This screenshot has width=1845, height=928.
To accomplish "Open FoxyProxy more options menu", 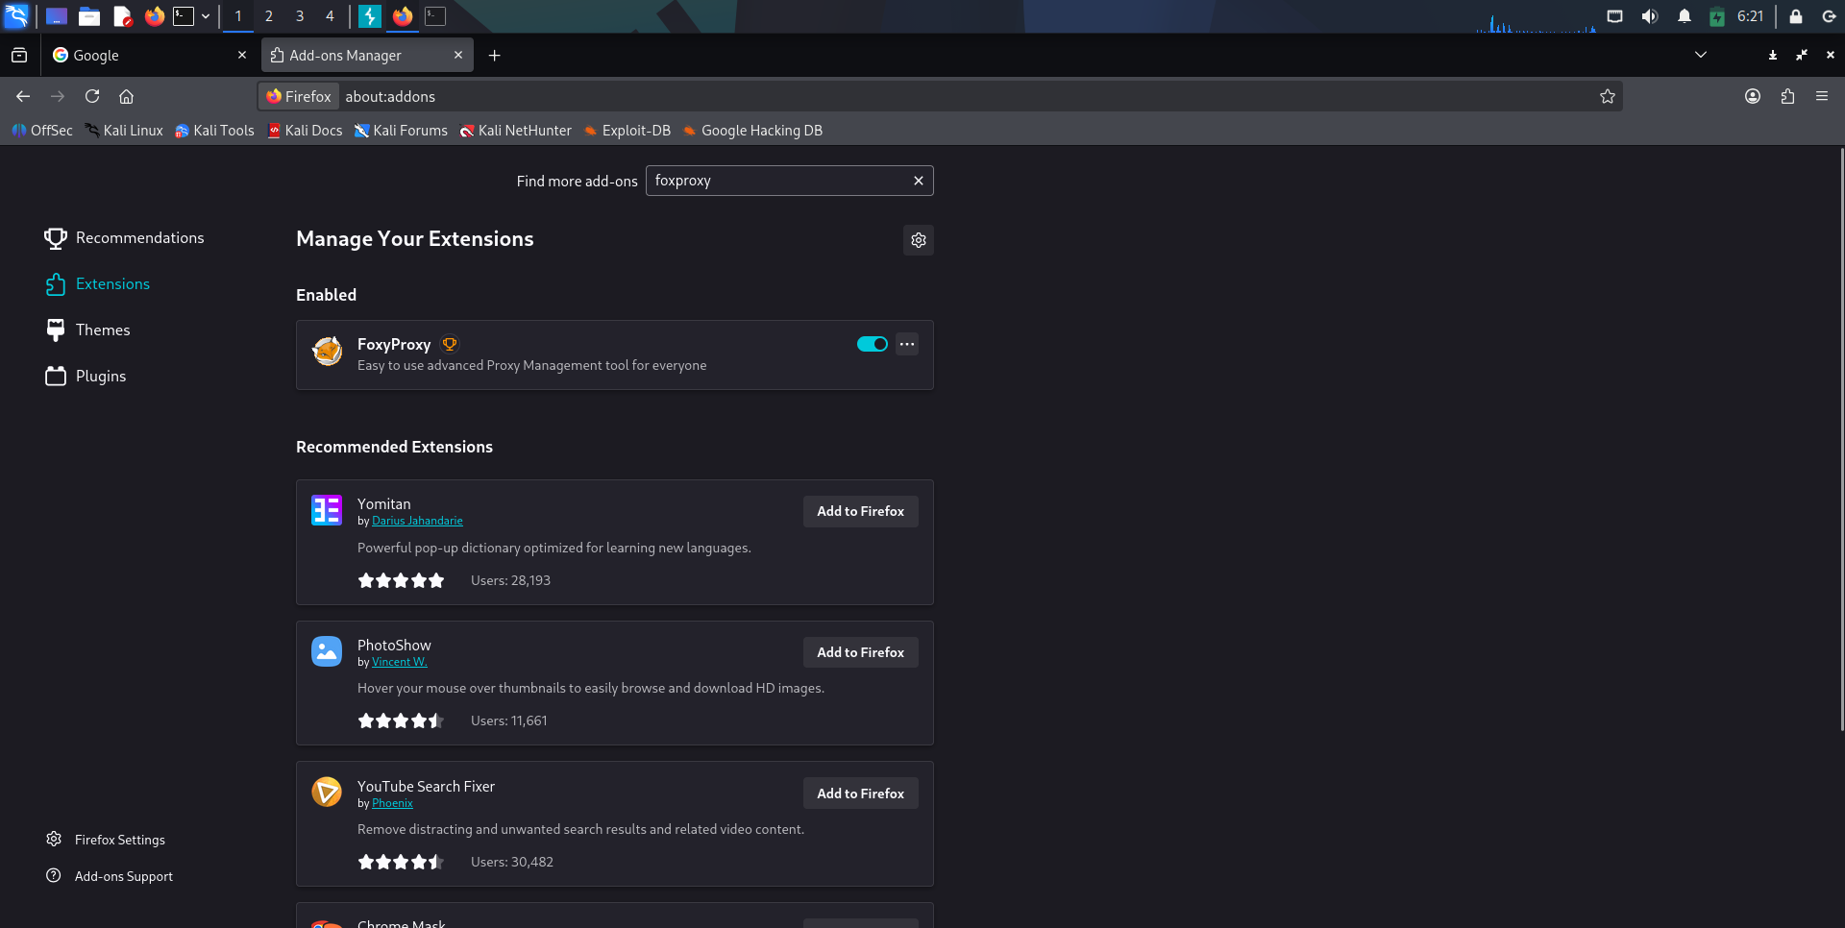I will 907,344.
